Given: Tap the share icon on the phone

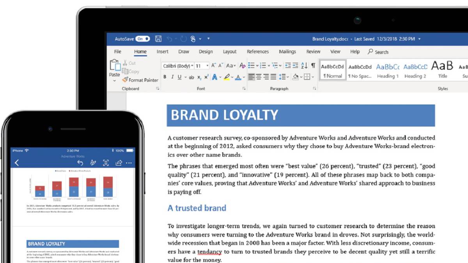Looking at the screenshot, I should click(119, 163).
